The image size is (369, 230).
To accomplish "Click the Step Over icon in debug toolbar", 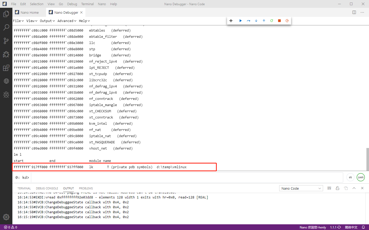I will [x=248, y=20].
